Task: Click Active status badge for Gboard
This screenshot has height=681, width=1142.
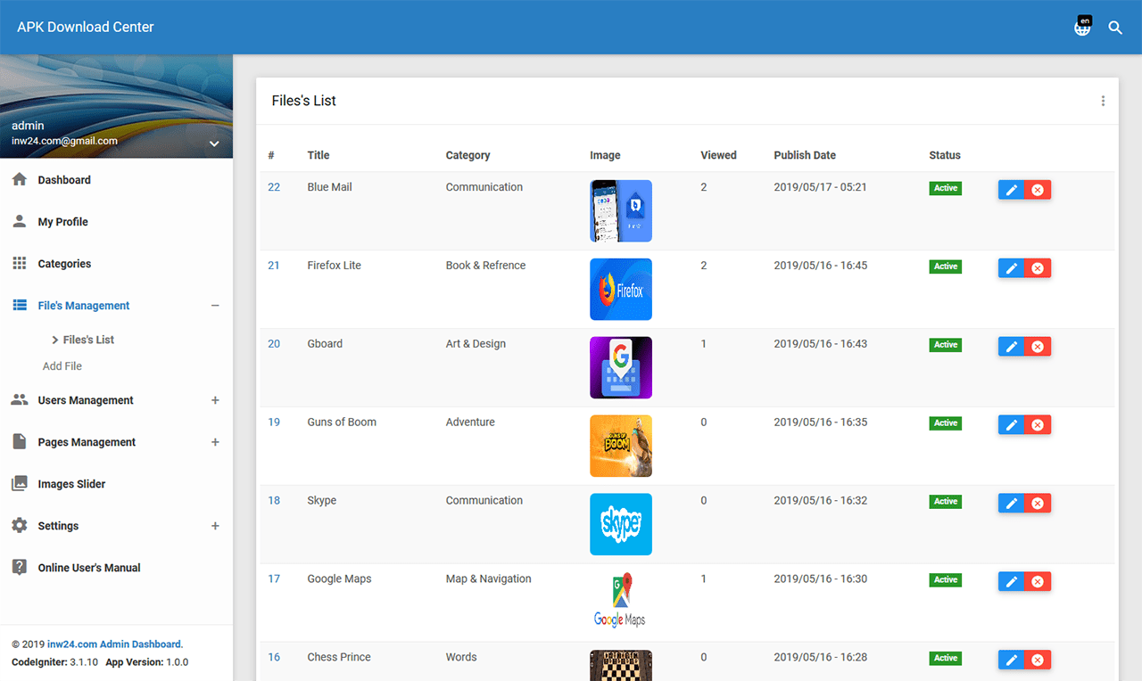Action: click(x=946, y=345)
